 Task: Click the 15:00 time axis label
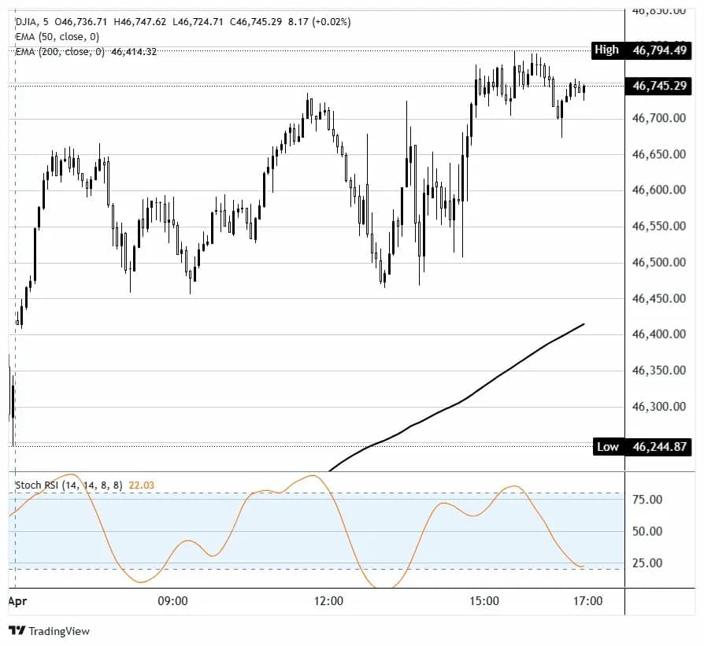tap(484, 601)
